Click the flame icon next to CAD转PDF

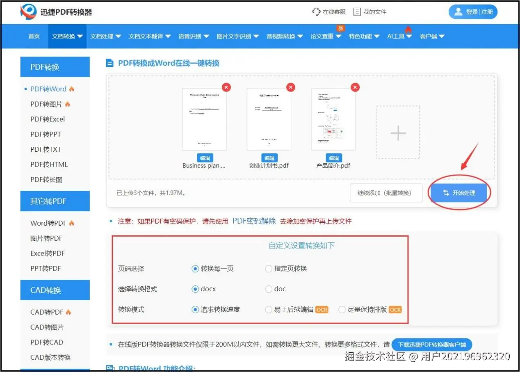[68, 312]
